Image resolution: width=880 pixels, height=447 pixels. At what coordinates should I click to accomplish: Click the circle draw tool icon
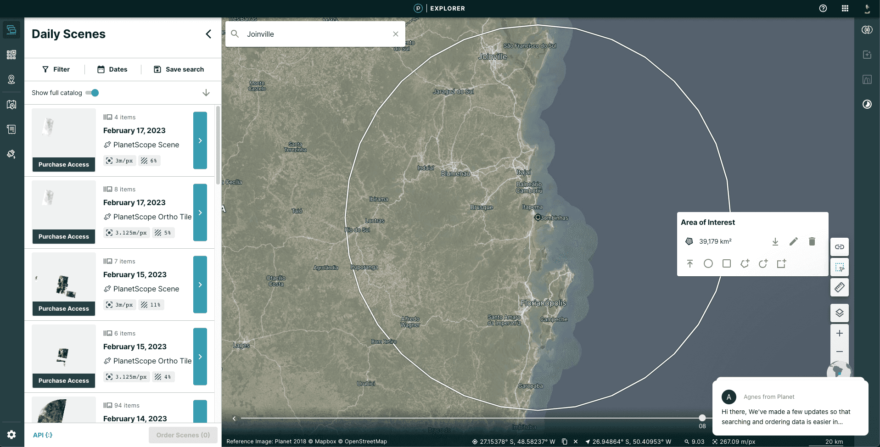pyautogui.click(x=708, y=263)
